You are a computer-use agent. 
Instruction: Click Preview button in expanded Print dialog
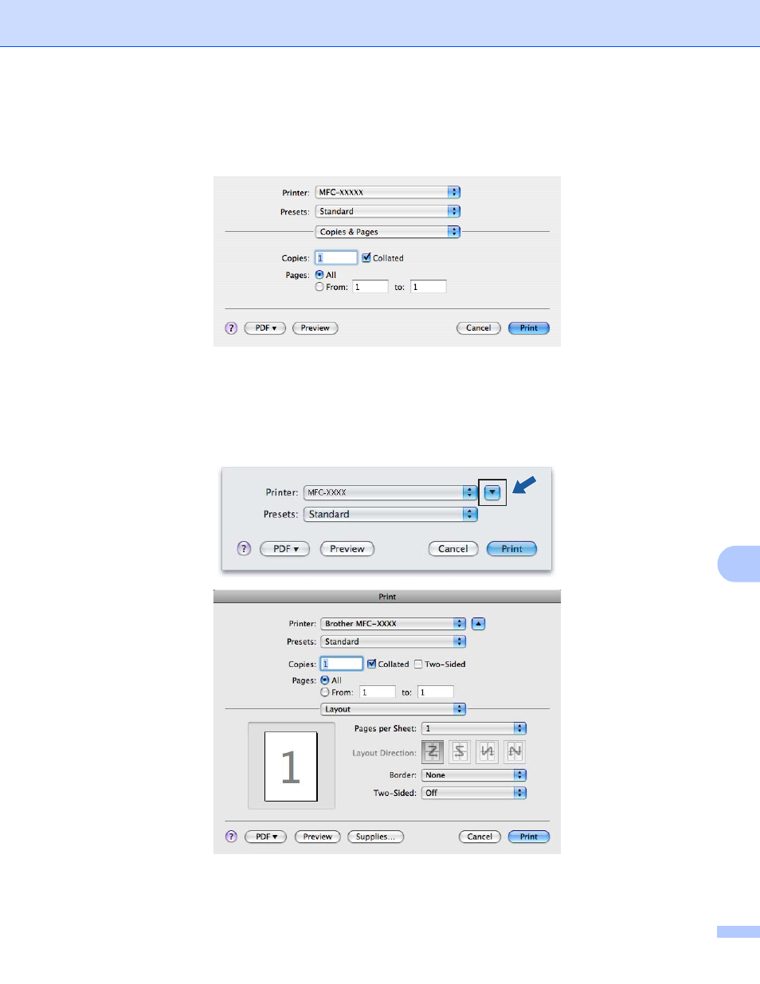click(x=318, y=837)
